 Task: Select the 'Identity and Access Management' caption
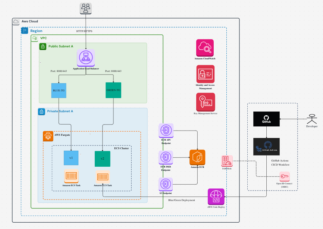205,87
